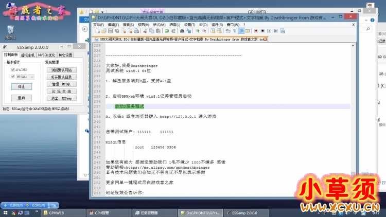Open the 文件(F) menu
The height and width of the screenshot is (217, 386).
pyautogui.click(x=98, y=25)
